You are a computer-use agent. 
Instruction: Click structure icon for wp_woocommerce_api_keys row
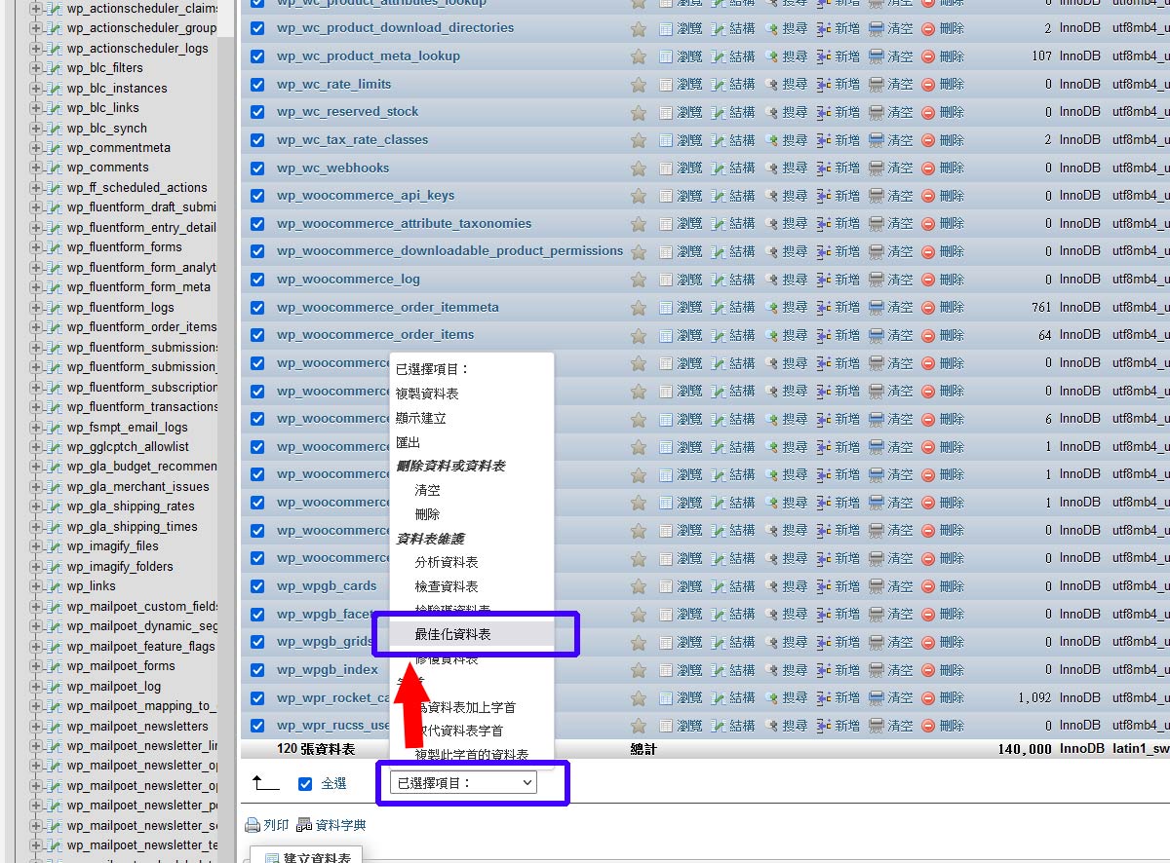[719, 196]
